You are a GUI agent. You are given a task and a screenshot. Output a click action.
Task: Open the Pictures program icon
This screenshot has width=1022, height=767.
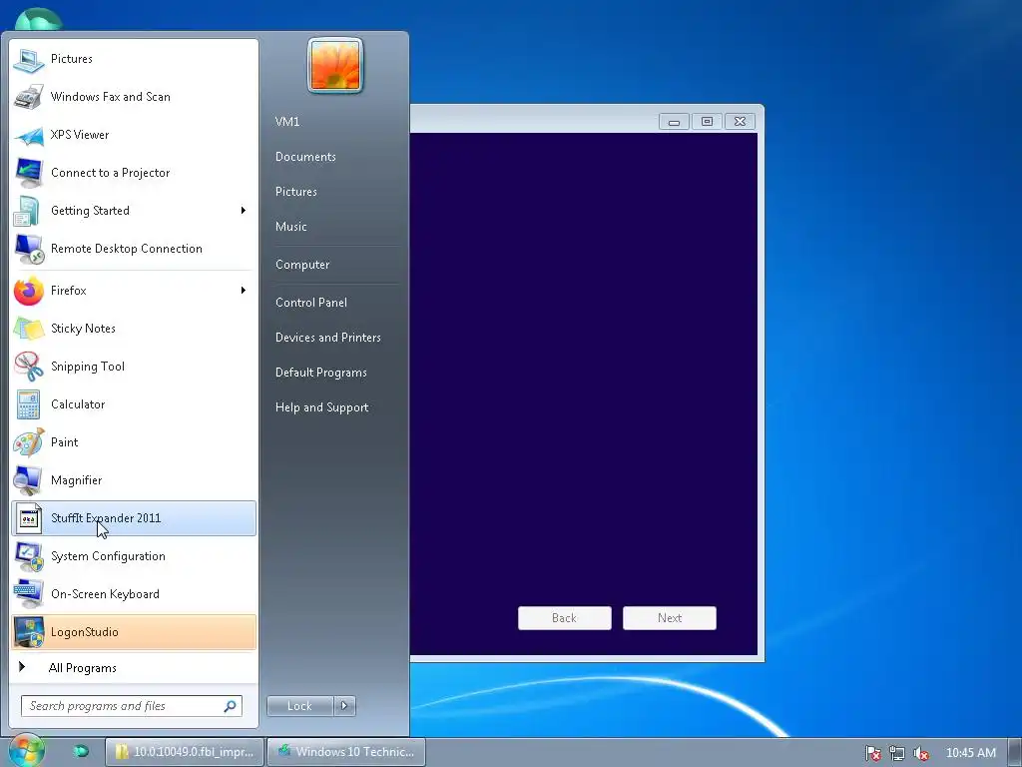coord(29,59)
